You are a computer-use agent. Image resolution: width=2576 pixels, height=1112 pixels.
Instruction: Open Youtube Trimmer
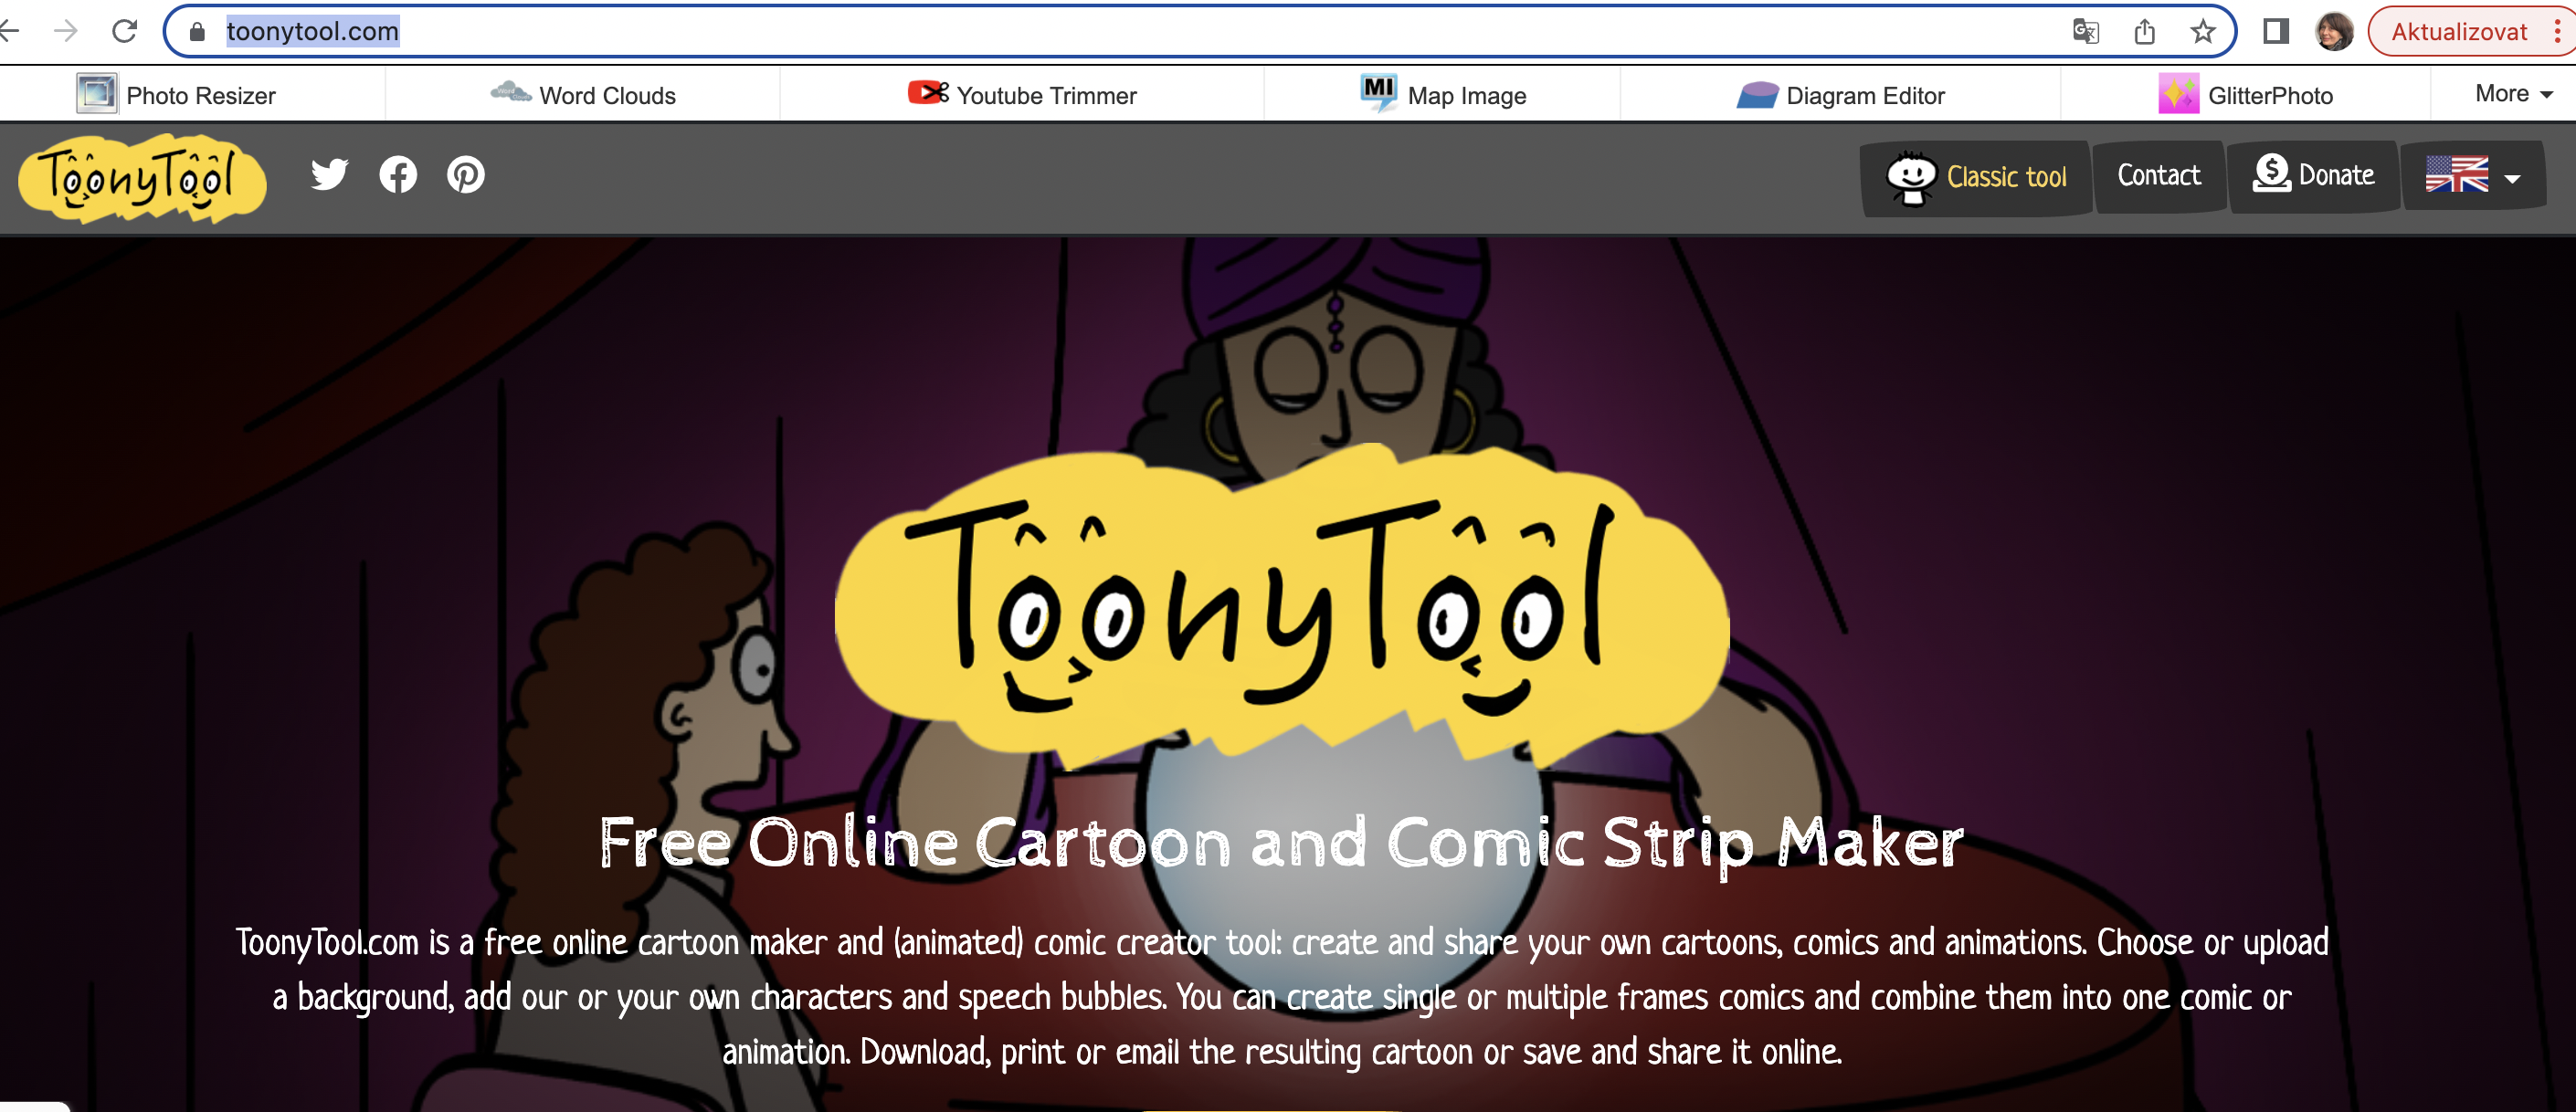tap(1022, 95)
